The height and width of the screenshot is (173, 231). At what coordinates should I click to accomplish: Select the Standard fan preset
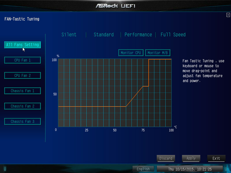click(x=104, y=35)
